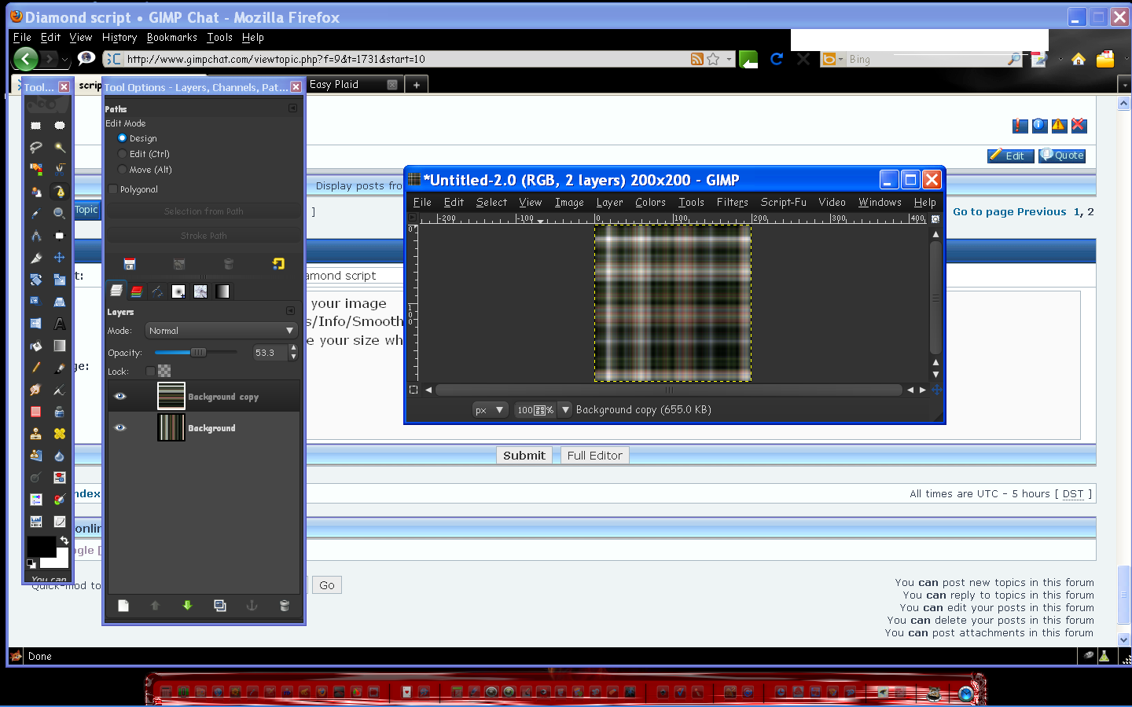Hide the Background copy layer
This screenshot has width=1132, height=707.
(x=120, y=396)
